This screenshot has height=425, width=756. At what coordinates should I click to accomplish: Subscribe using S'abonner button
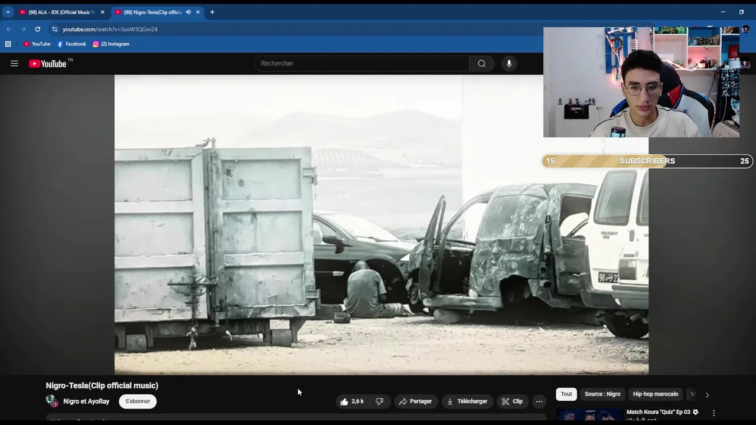tap(138, 401)
